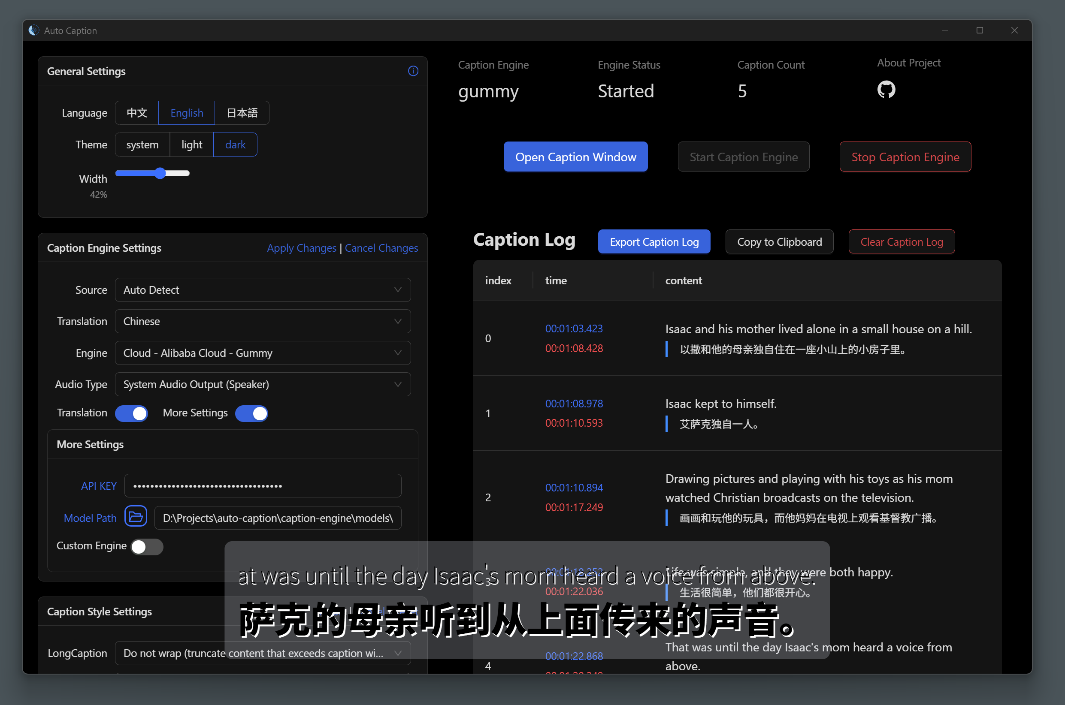The width and height of the screenshot is (1065, 705).
Task: Disable the More Settings switch
Action: click(x=251, y=413)
